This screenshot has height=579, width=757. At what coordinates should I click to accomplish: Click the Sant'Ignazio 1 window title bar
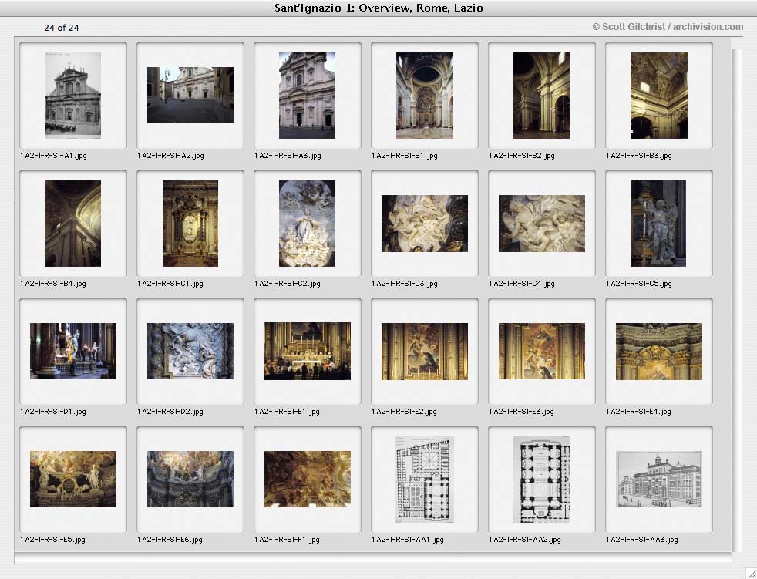click(378, 8)
